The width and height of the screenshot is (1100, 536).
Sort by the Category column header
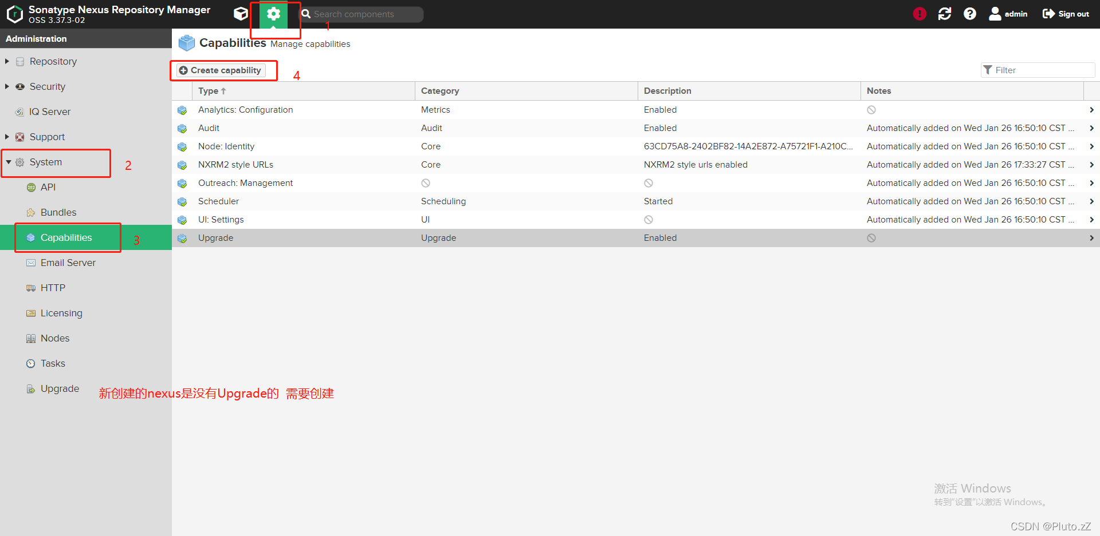tap(527, 91)
